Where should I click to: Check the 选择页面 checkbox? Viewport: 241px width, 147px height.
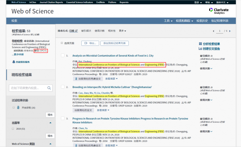pyautogui.click(x=62, y=43)
